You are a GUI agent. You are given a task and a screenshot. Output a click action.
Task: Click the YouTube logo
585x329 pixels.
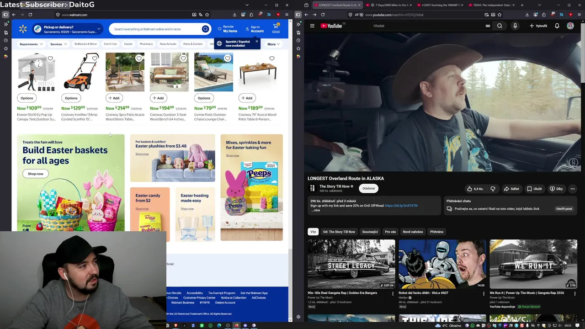331,26
